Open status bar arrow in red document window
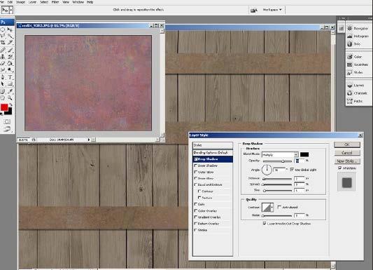This screenshot has height=270, width=373. pyautogui.click(x=89, y=140)
